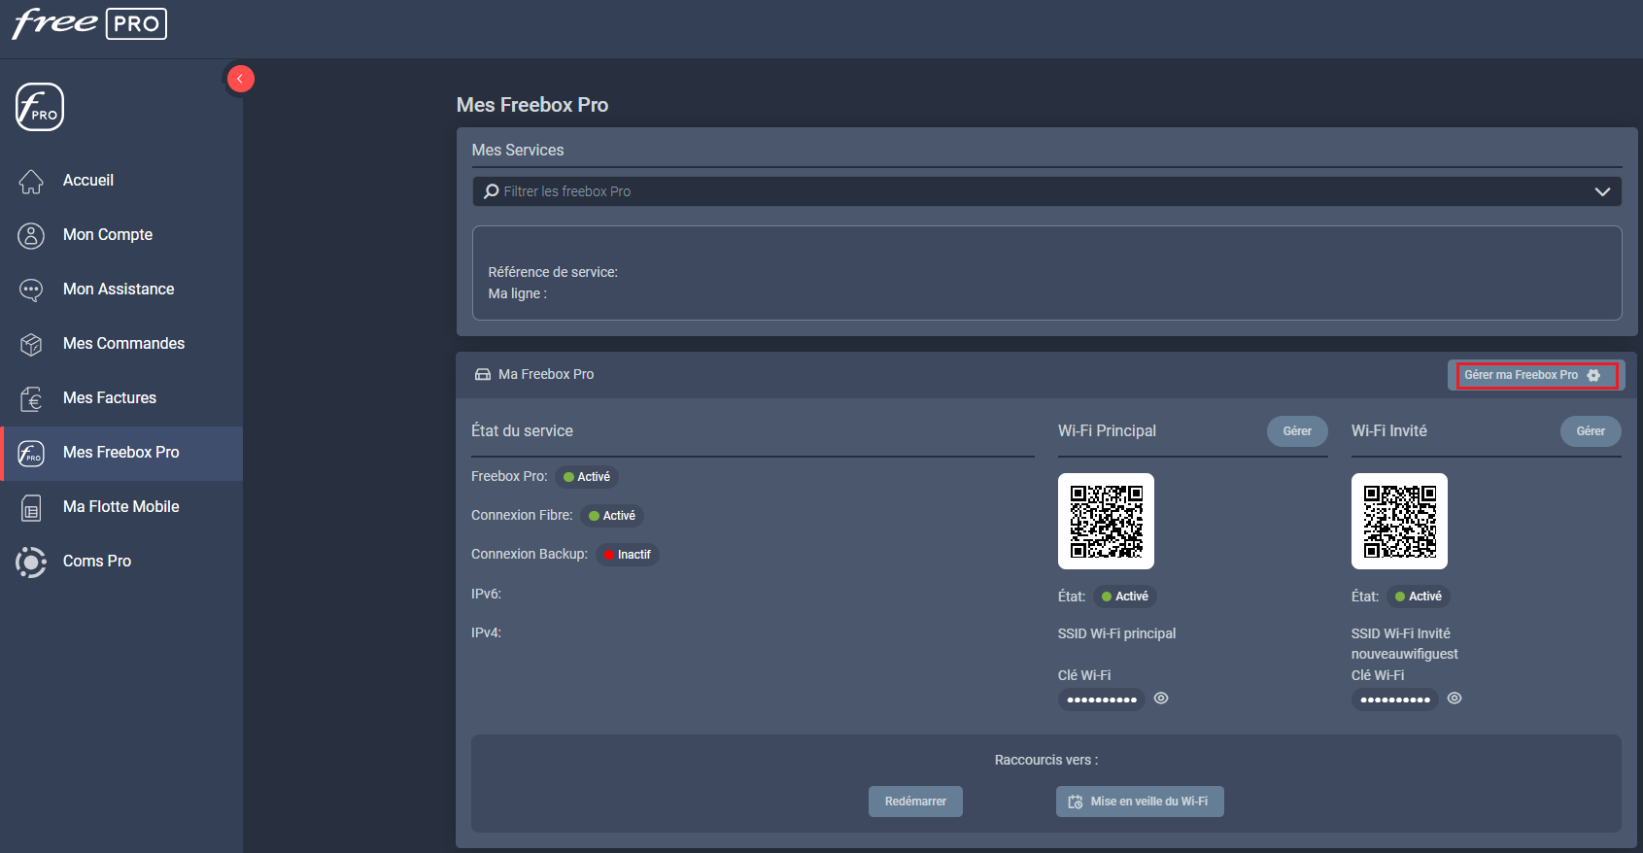Click the Accueil house icon

pos(31,181)
